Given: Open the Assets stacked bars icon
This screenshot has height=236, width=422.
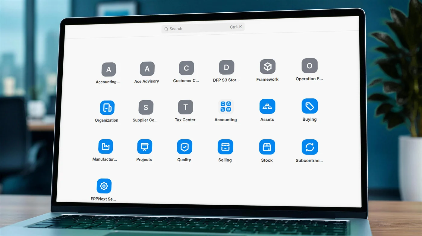Looking at the screenshot, I should click(267, 107).
